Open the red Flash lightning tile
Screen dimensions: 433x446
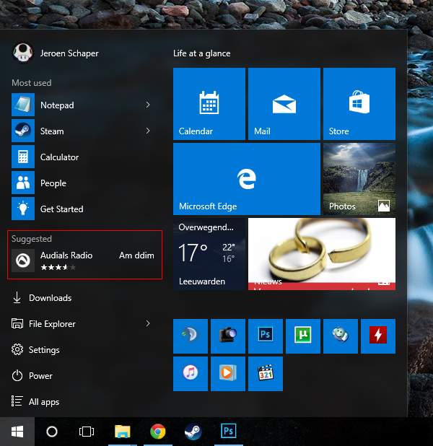point(378,336)
